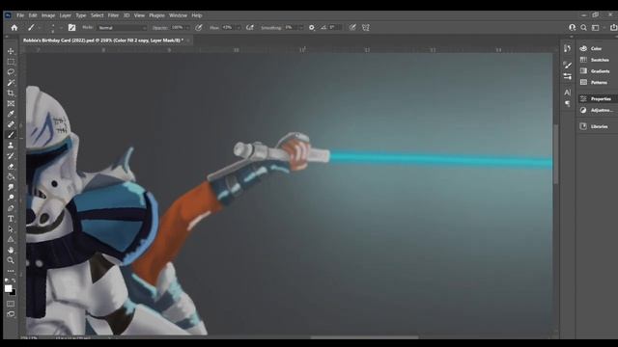Switch foreground and background colors
This screenshot has height=347, width=618.
coord(14,280)
